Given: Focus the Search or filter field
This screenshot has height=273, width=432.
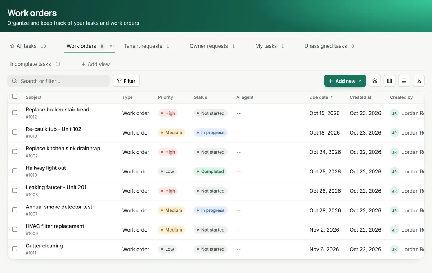Looking at the screenshot, I should [x=59, y=81].
